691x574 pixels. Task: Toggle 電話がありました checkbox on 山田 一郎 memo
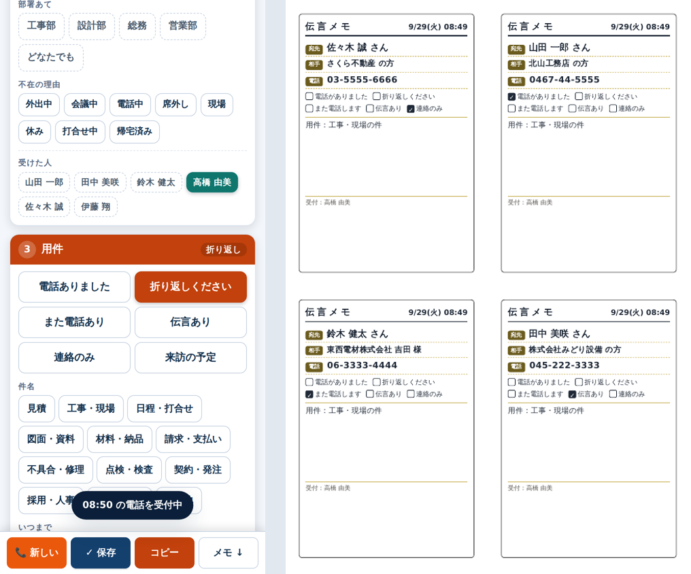[511, 97]
